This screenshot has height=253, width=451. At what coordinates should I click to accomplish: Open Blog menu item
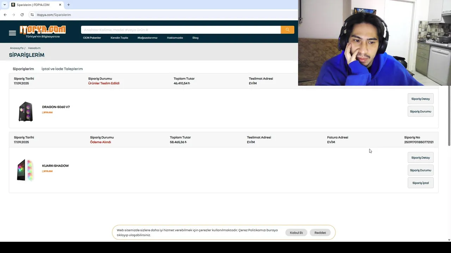pyautogui.click(x=195, y=38)
